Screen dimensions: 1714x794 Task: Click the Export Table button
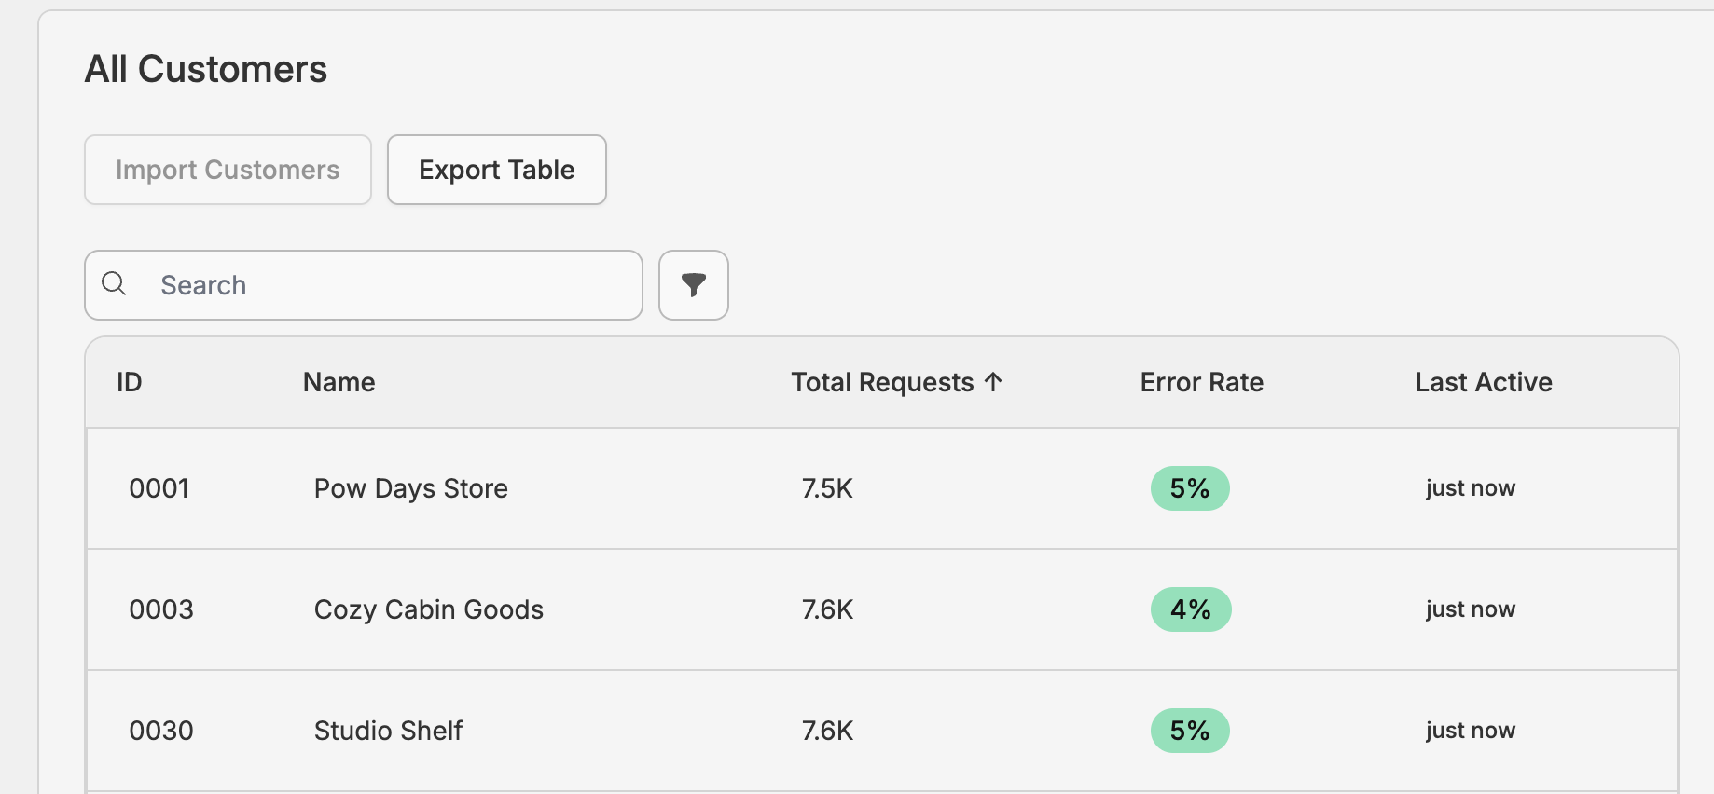(497, 170)
